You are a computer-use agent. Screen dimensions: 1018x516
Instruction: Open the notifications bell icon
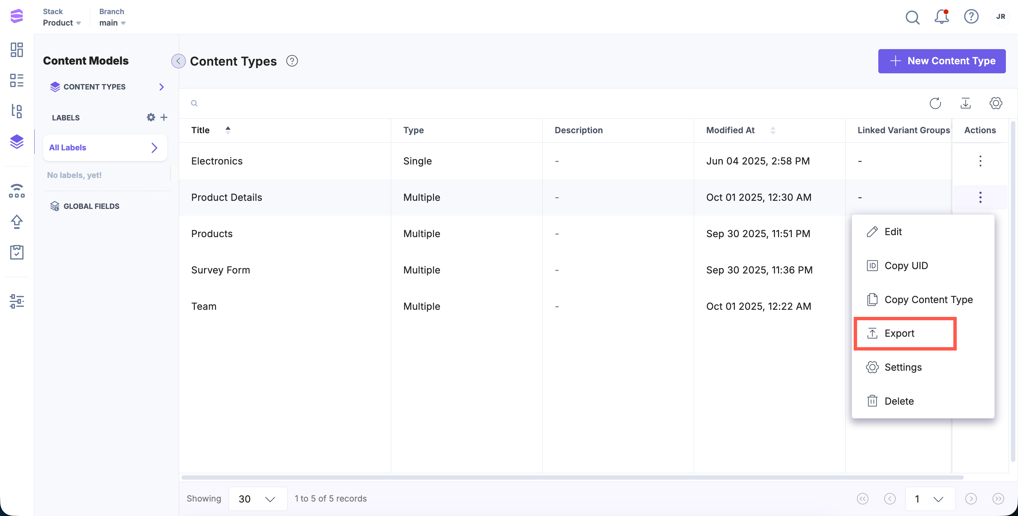941,16
